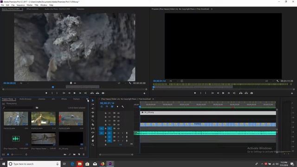The image size is (297, 167).
Task: Open Program panel menu next to title
Action: click(x=212, y=9)
